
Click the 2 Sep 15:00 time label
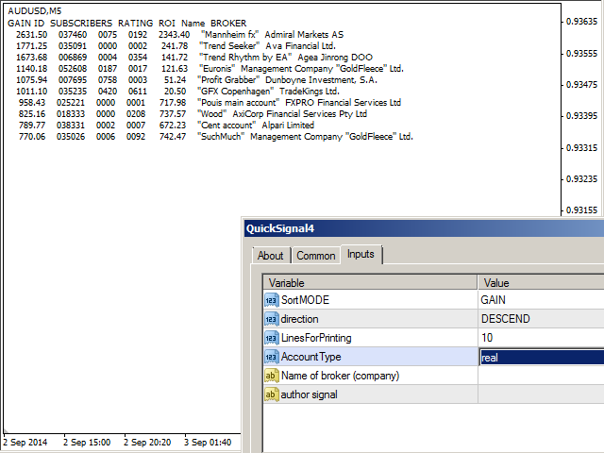87,443
